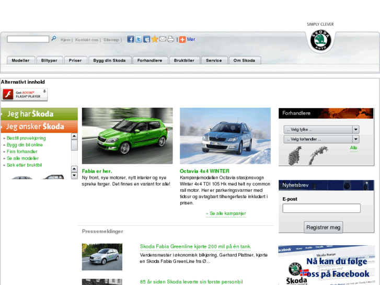This screenshot has width=380, height=285.
Task: Open 85 år siden Skoda press release
Action: 191,282
